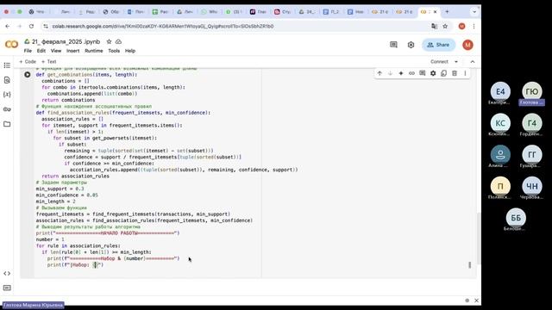The height and width of the screenshot is (310, 552).
Task: Open Colab settings gear icon
Action: (x=411, y=45)
